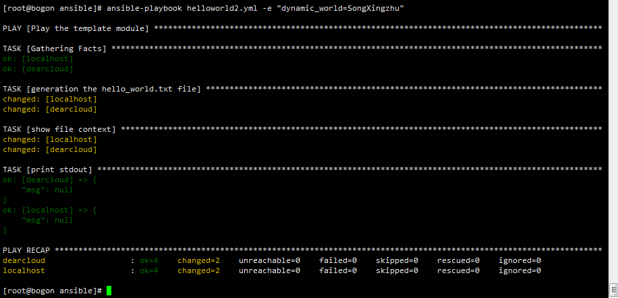
Task: Click the ansible-playbook command text
Action: [x=144, y=8]
